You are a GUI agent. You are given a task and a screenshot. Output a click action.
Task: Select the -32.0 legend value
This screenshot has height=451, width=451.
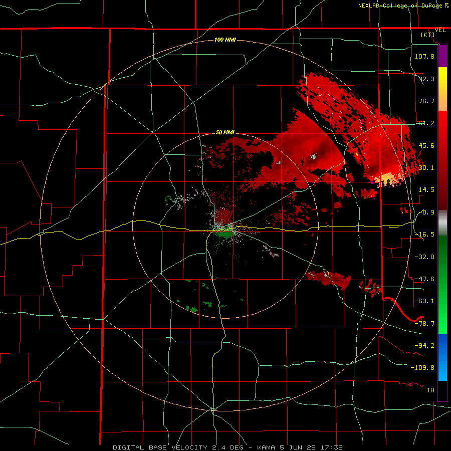424,257
